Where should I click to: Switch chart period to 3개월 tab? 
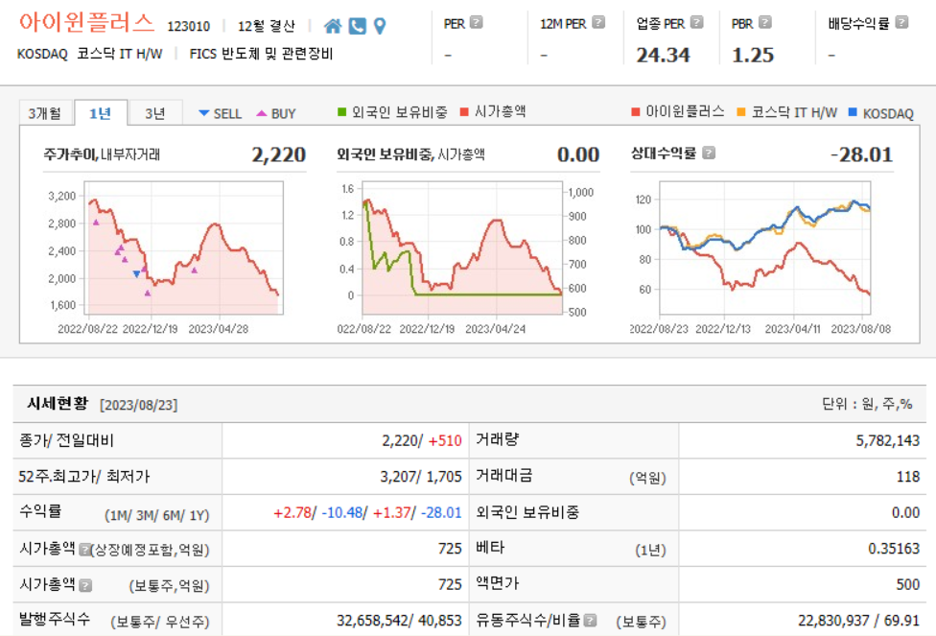45,113
